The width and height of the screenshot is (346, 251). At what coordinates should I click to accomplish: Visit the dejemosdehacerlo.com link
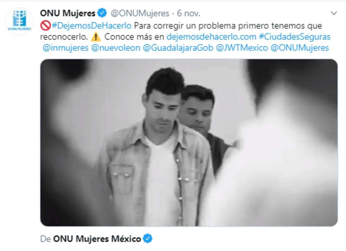211,37
